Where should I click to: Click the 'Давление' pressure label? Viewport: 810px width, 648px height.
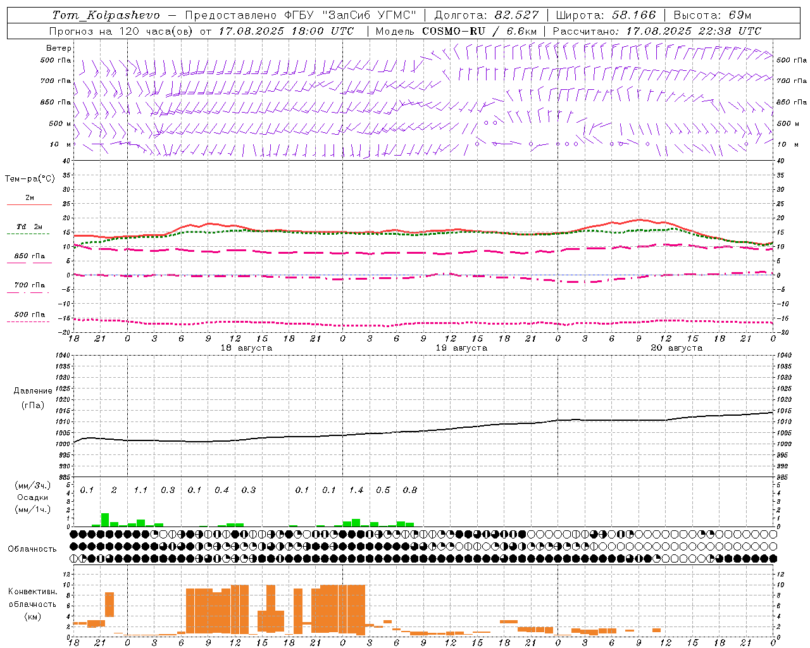[x=33, y=391]
